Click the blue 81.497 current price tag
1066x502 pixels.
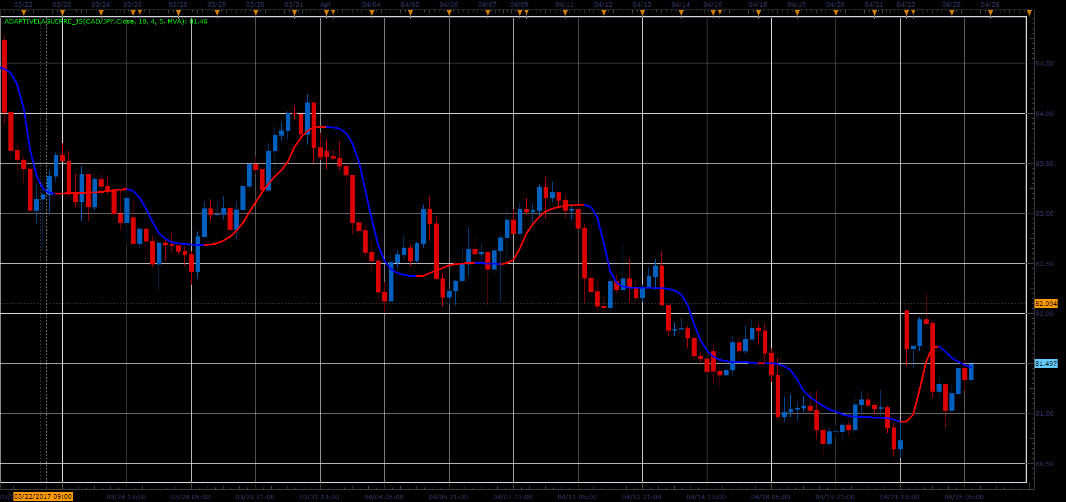(1046, 364)
